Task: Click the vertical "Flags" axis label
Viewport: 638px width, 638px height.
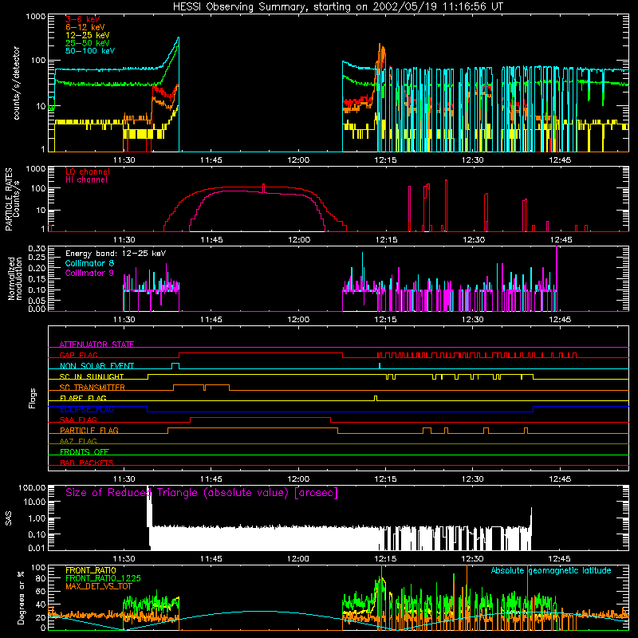Action: 33,399
